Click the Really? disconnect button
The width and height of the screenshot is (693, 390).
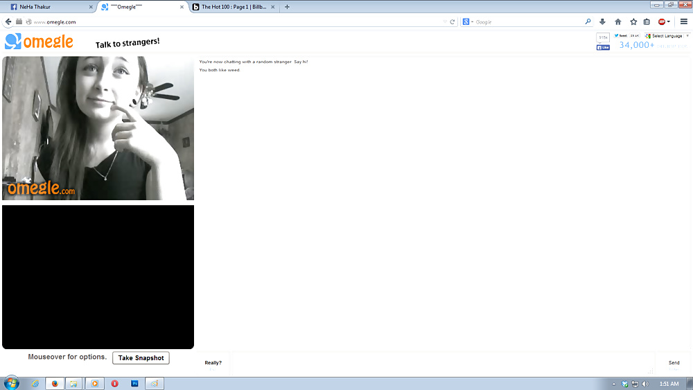click(x=213, y=364)
